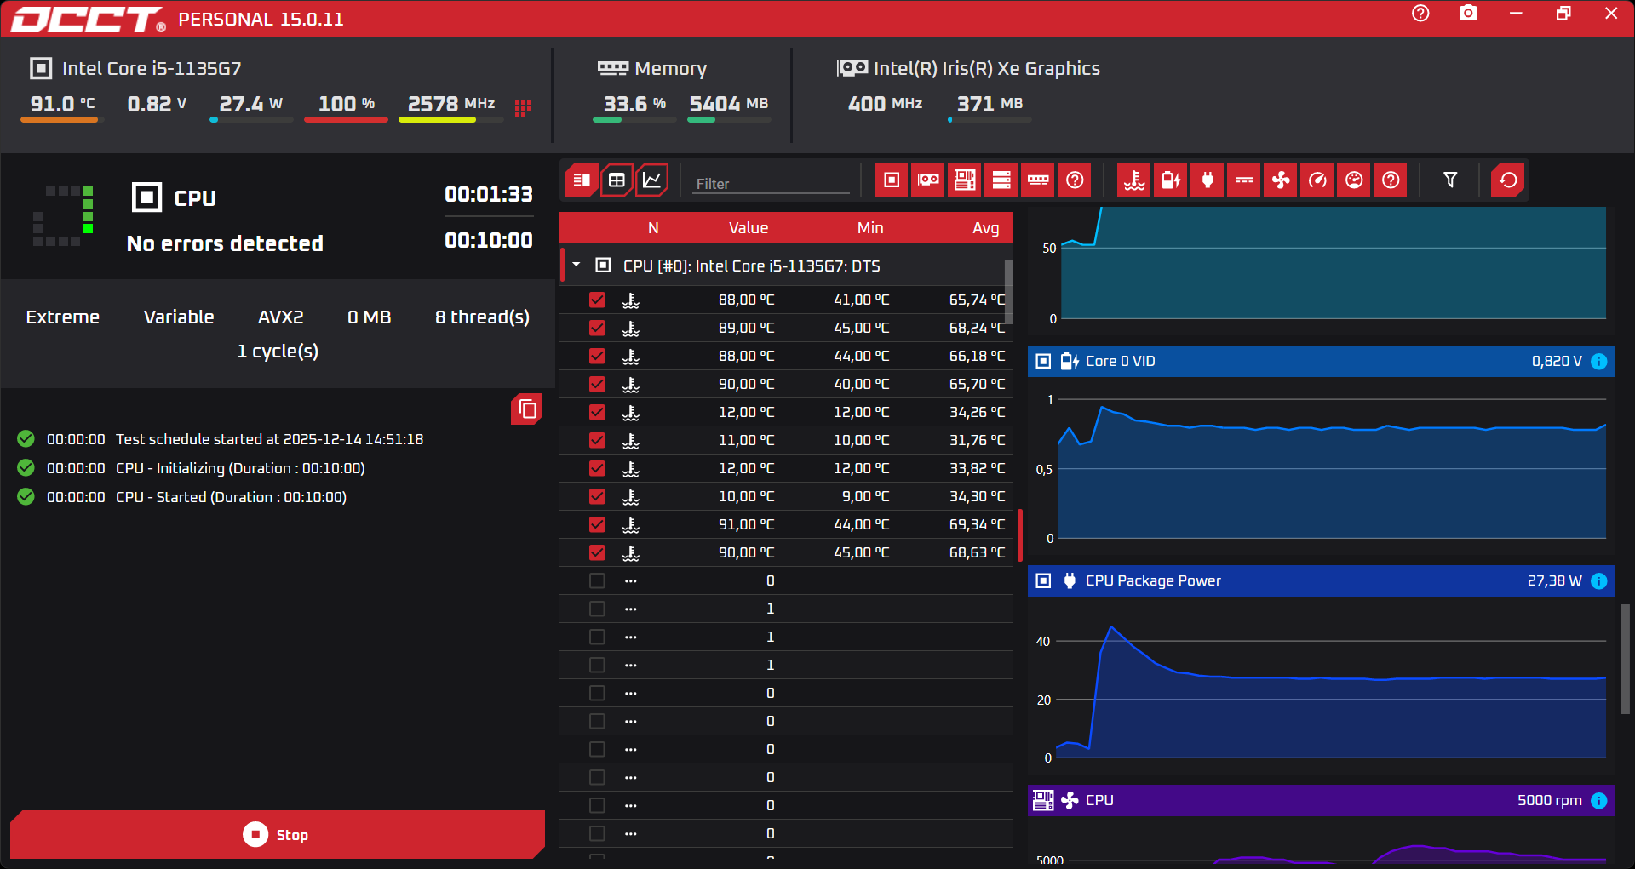Toggle the temperature sensor type filter
Screen dimensions: 1635x869
click(1134, 180)
